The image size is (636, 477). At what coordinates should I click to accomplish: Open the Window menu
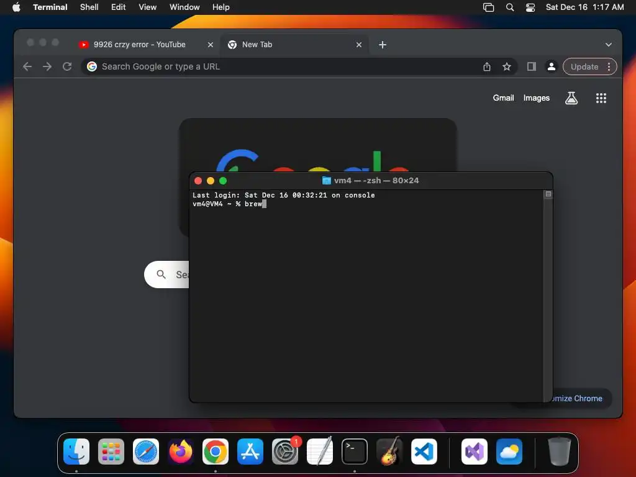(x=184, y=7)
